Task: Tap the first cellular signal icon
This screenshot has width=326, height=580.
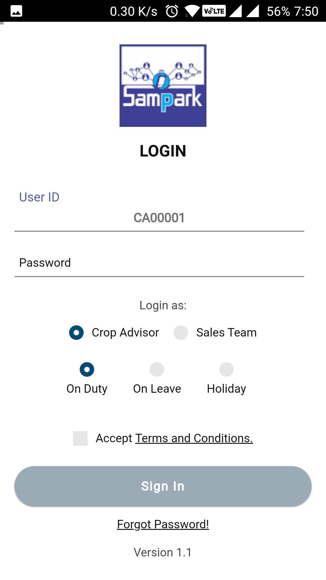Action: pos(235,11)
